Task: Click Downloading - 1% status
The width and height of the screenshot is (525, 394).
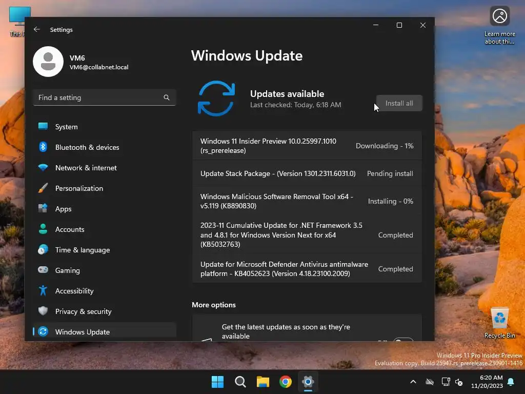Action: 385,146
